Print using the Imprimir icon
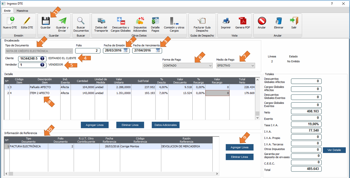Viewport: 350px width, 178px height. click(x=226, y=21)
